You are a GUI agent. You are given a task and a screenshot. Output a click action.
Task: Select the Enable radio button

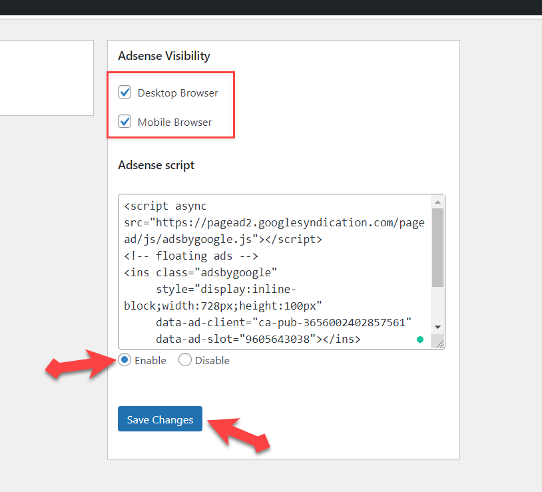click(x=125, y=360)
